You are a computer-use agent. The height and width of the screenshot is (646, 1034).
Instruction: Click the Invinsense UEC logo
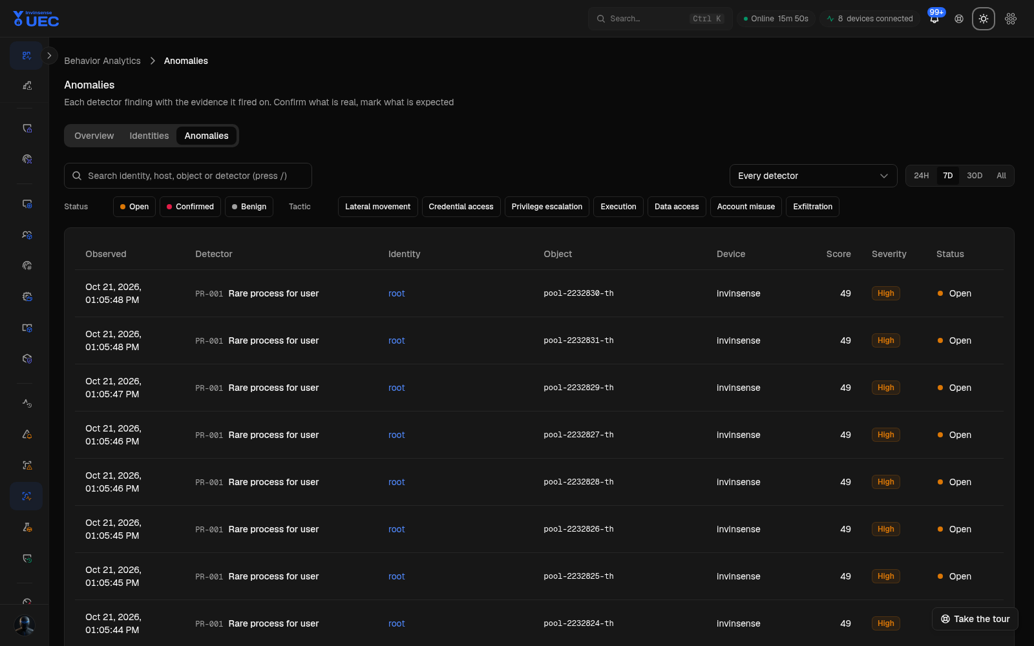point(36,19)
